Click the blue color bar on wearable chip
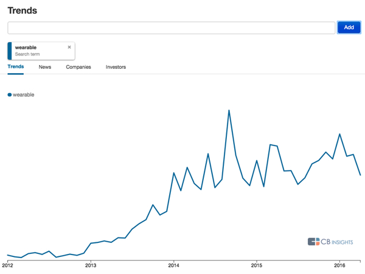The width and height of the screenshot is (365, 274). (10, 51)
